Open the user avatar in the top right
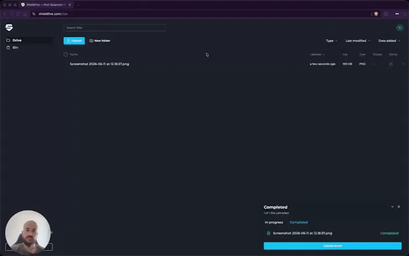409x256 pixels. coord(400,28)
